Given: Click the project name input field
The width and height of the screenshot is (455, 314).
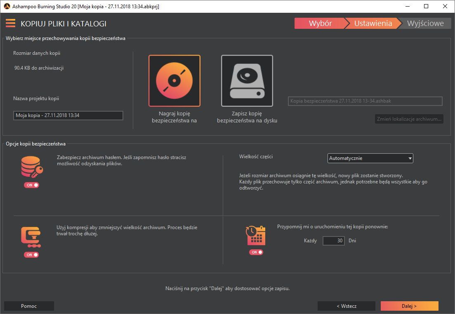Looking at the screenshot, I should coord(68,115).
